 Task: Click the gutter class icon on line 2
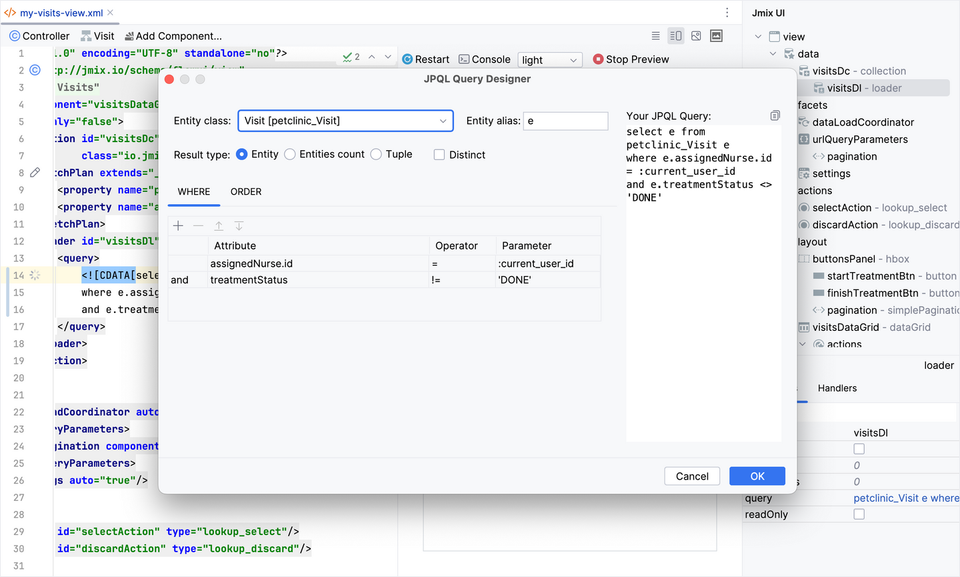pos(35,70)
